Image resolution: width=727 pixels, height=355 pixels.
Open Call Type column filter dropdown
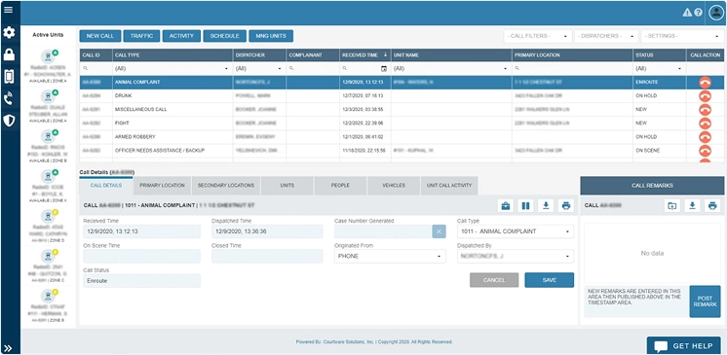pos(172,68)
